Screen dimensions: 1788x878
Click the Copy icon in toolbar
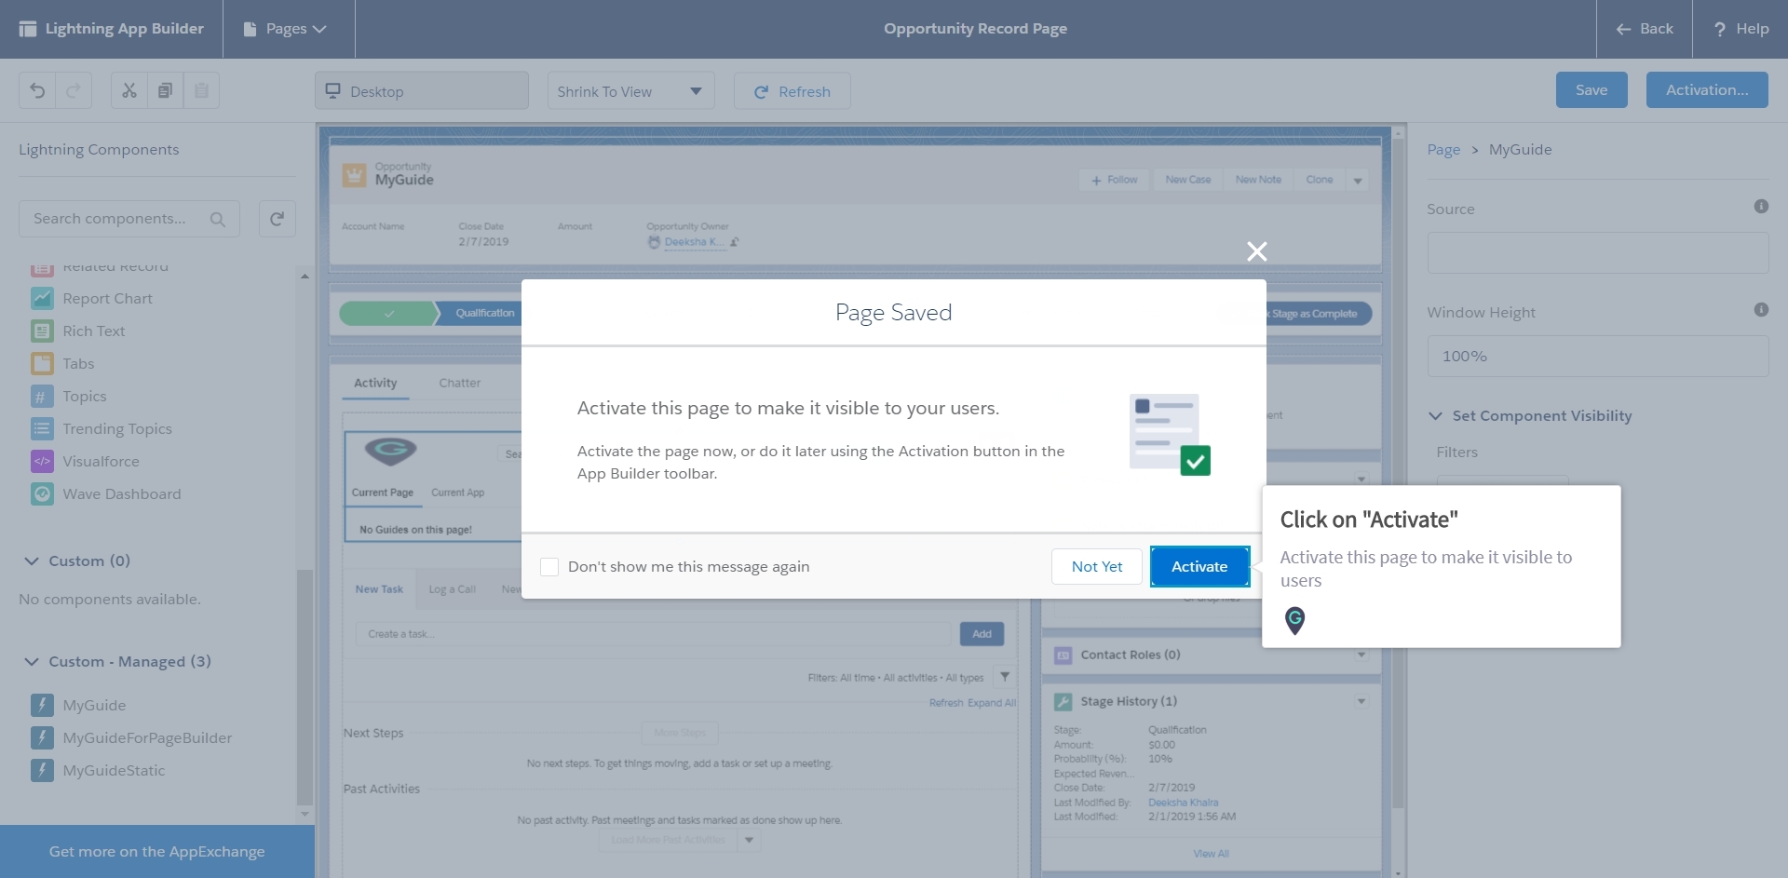point(165,90)
